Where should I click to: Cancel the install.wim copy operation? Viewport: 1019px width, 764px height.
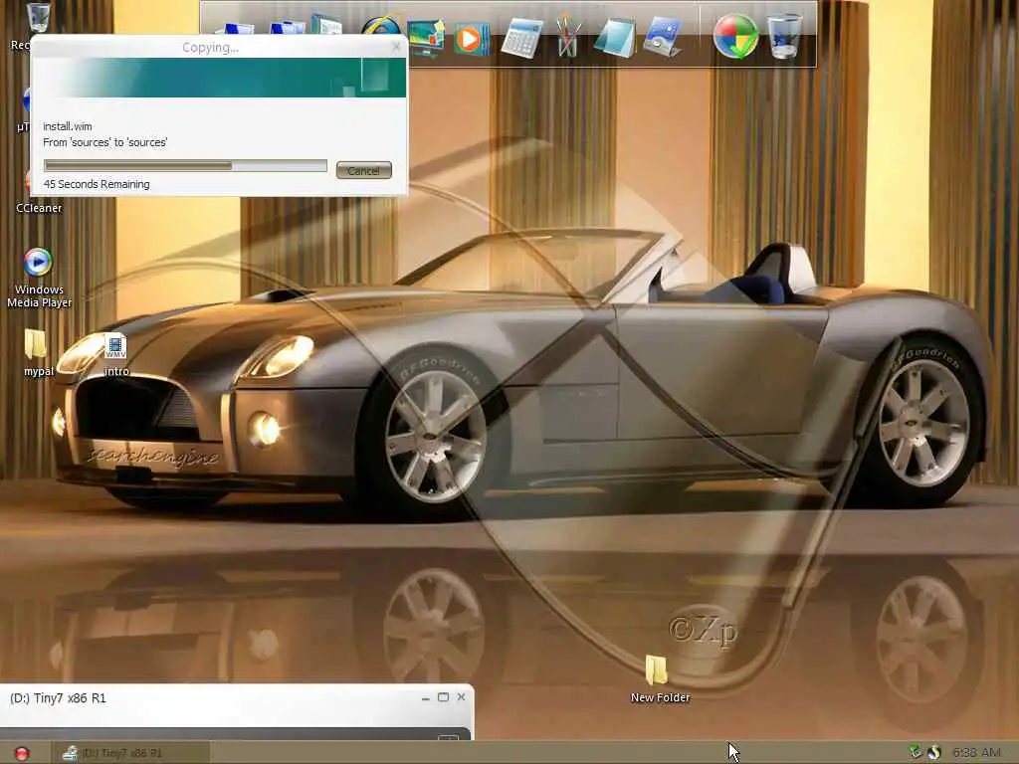363,170
